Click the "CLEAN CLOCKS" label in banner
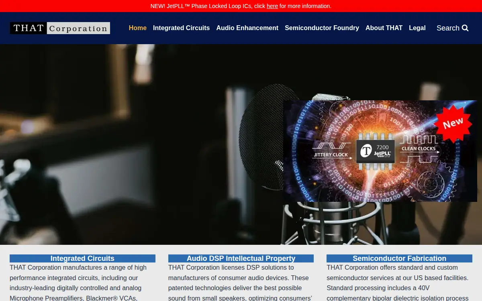Image resolution: width=482 pixels, height=301 pixels. pos(419,149)
